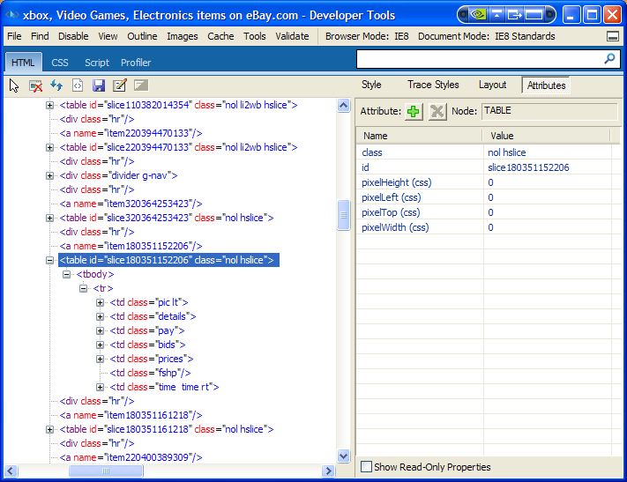Click the edit pencil icon
Viewport: 627px width, 482px height.
120,85
